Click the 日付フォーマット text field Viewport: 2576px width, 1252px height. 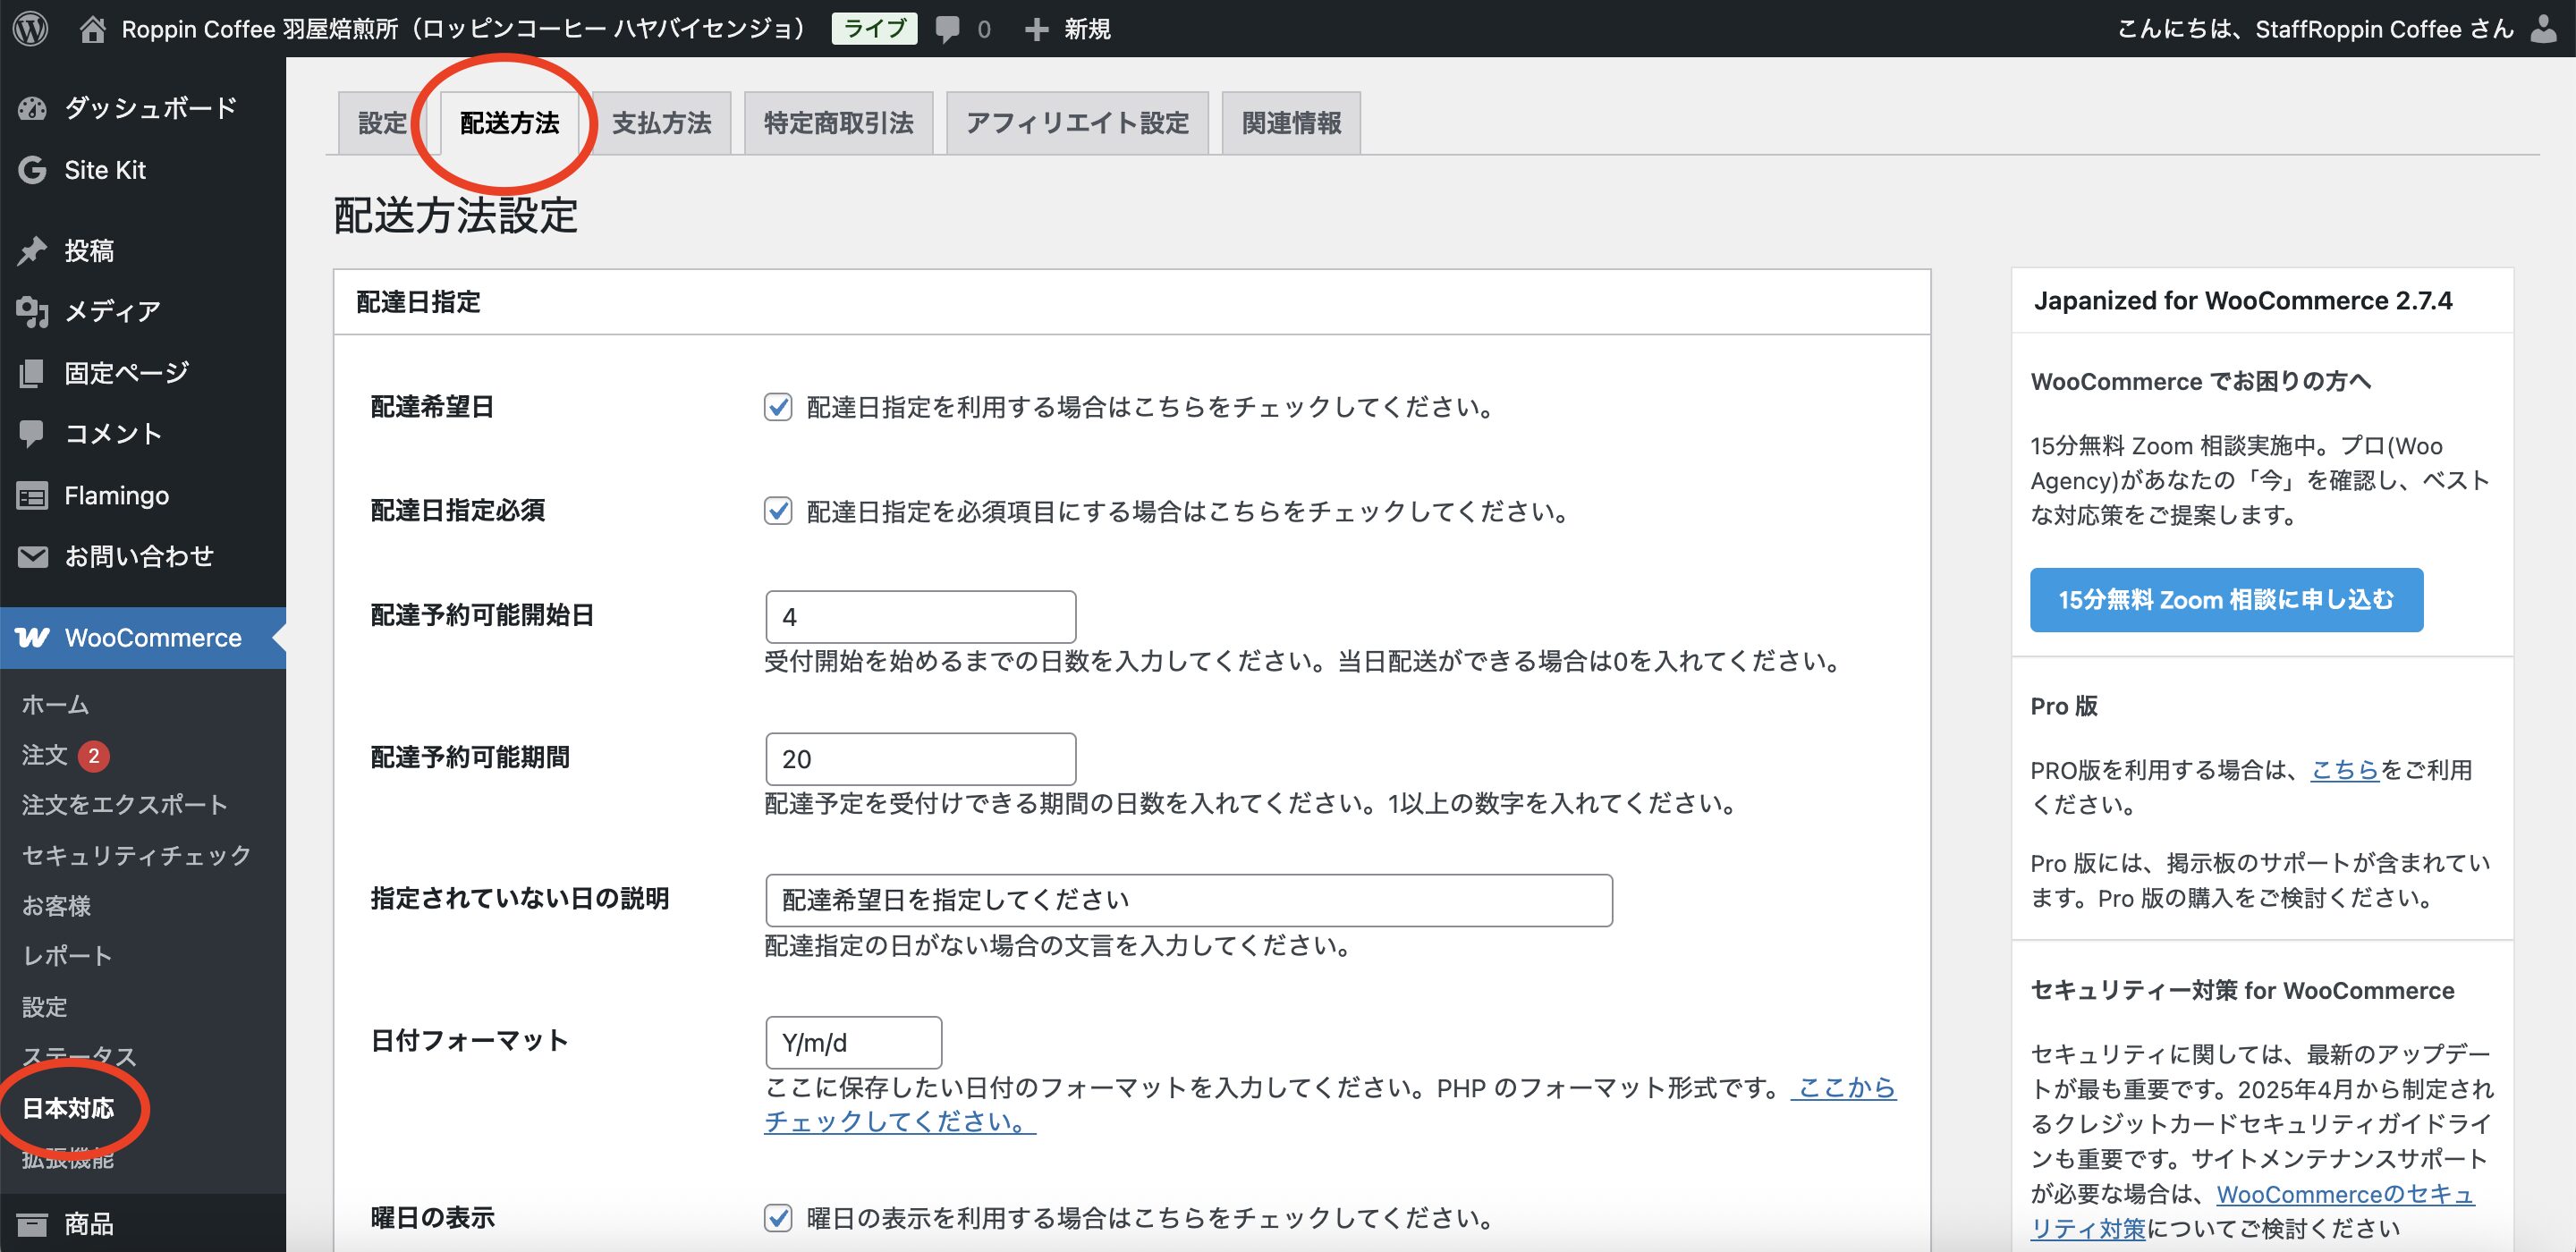(x=853, y=1043)
